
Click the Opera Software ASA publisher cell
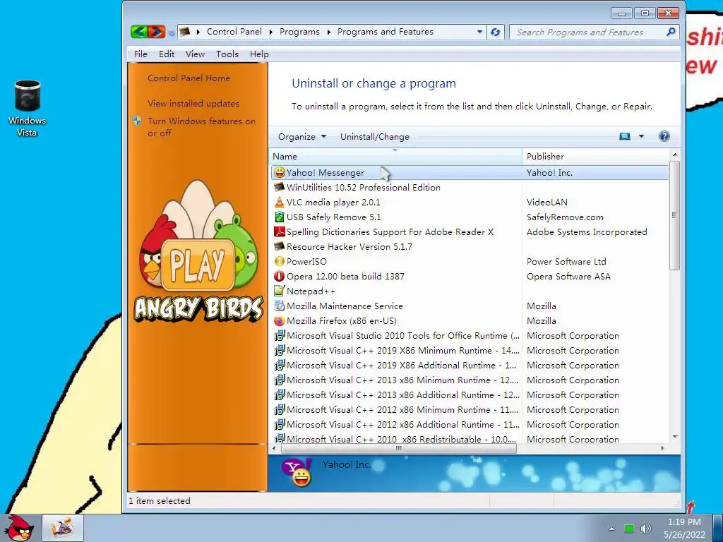pos(568,276)
